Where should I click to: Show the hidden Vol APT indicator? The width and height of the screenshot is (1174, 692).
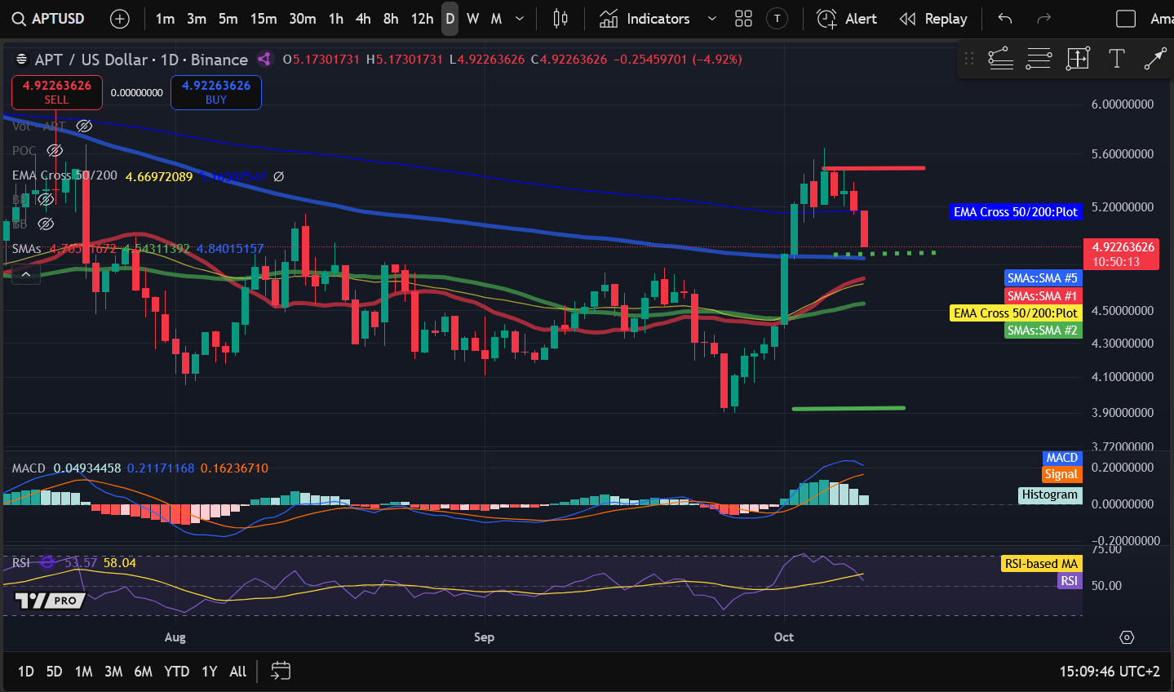coord(84,126)
